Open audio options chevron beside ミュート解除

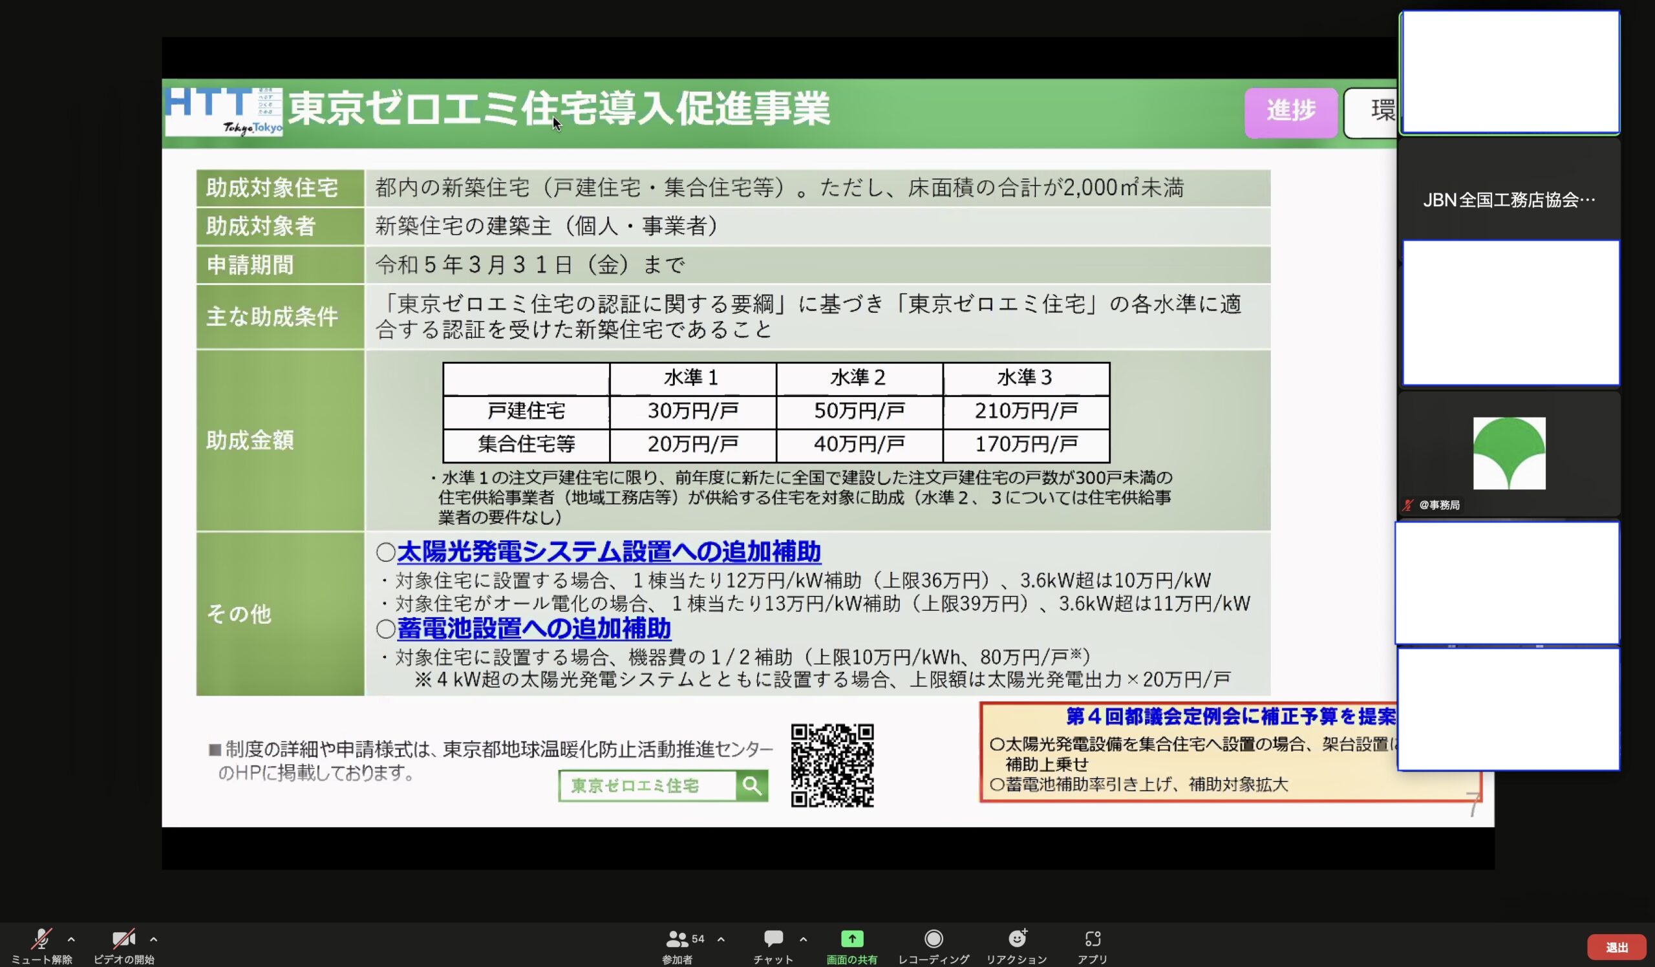point(71,939)
